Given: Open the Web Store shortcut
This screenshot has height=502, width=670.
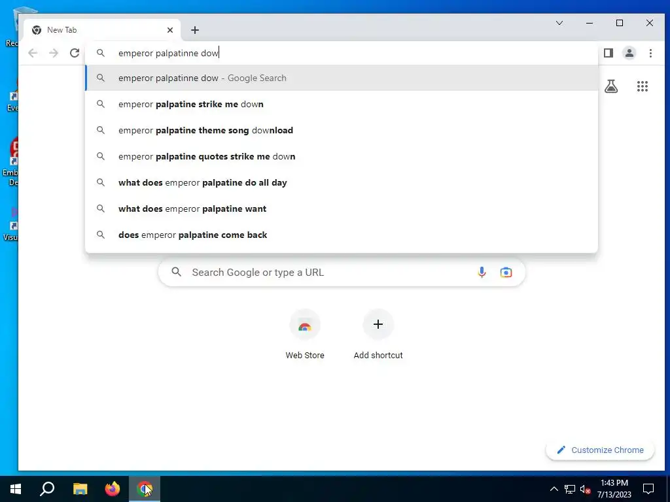Looking at the screenshot, I should 305,335.
